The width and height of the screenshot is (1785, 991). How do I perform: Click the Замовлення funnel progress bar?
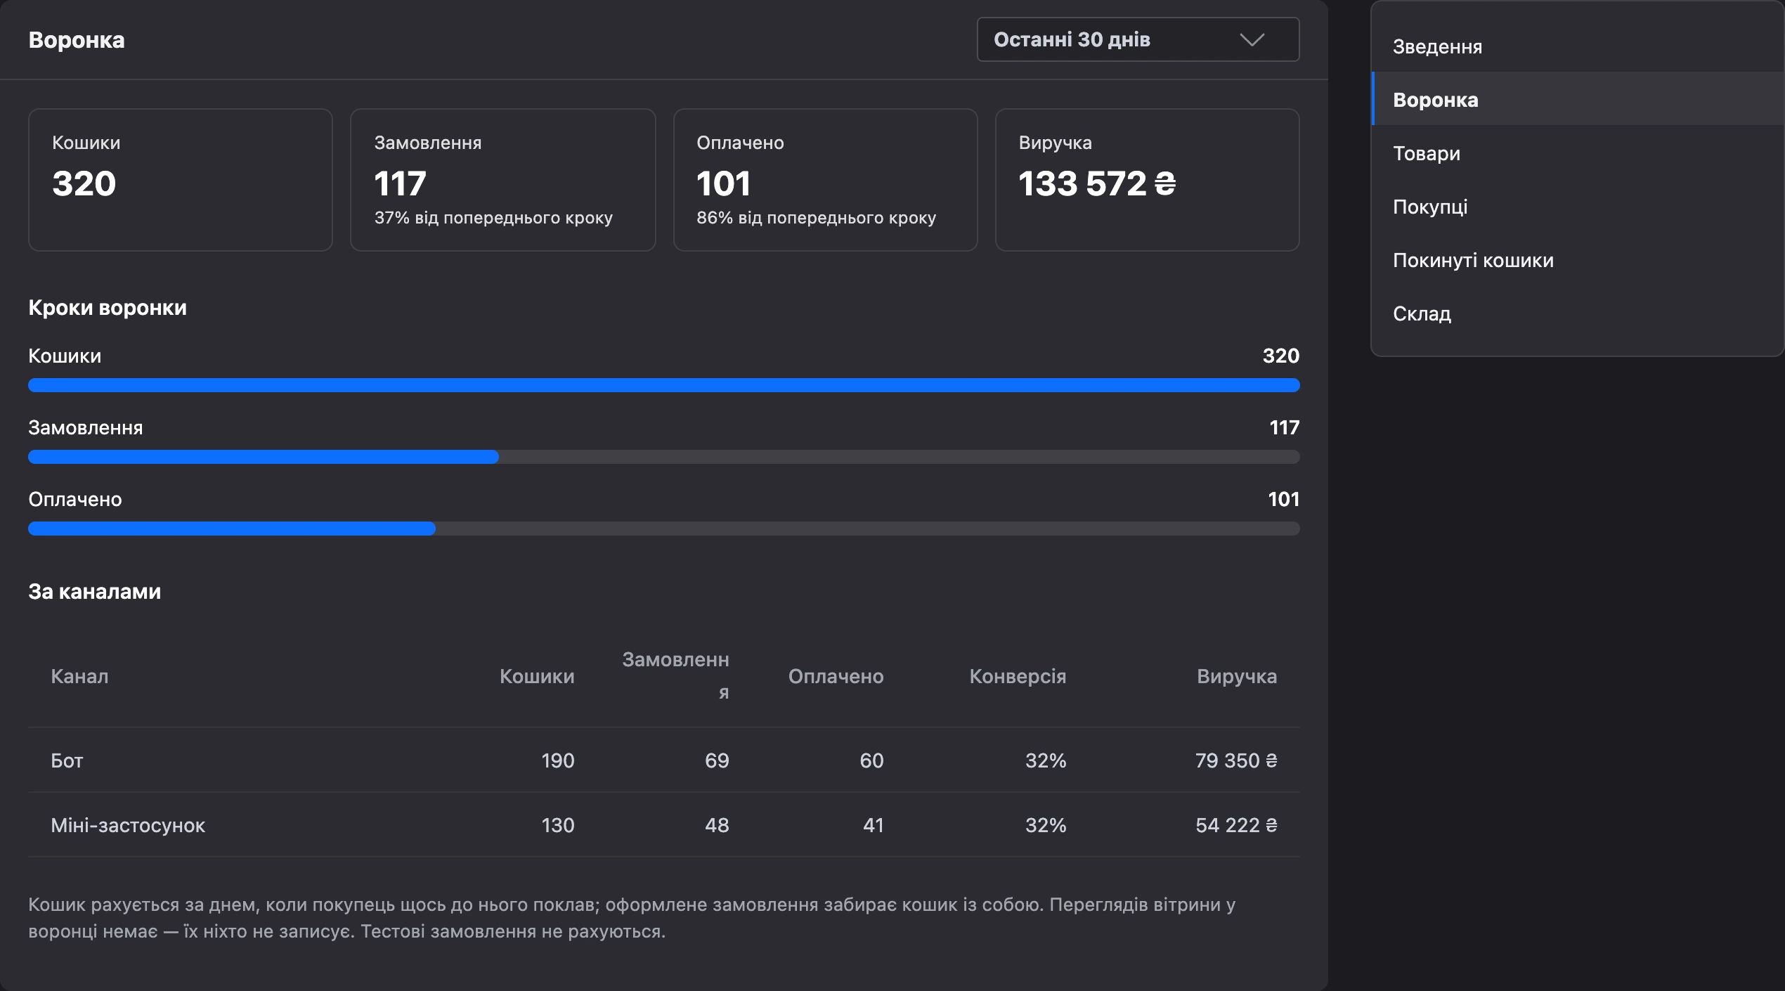pyautogui.click(x=663, y=457)
